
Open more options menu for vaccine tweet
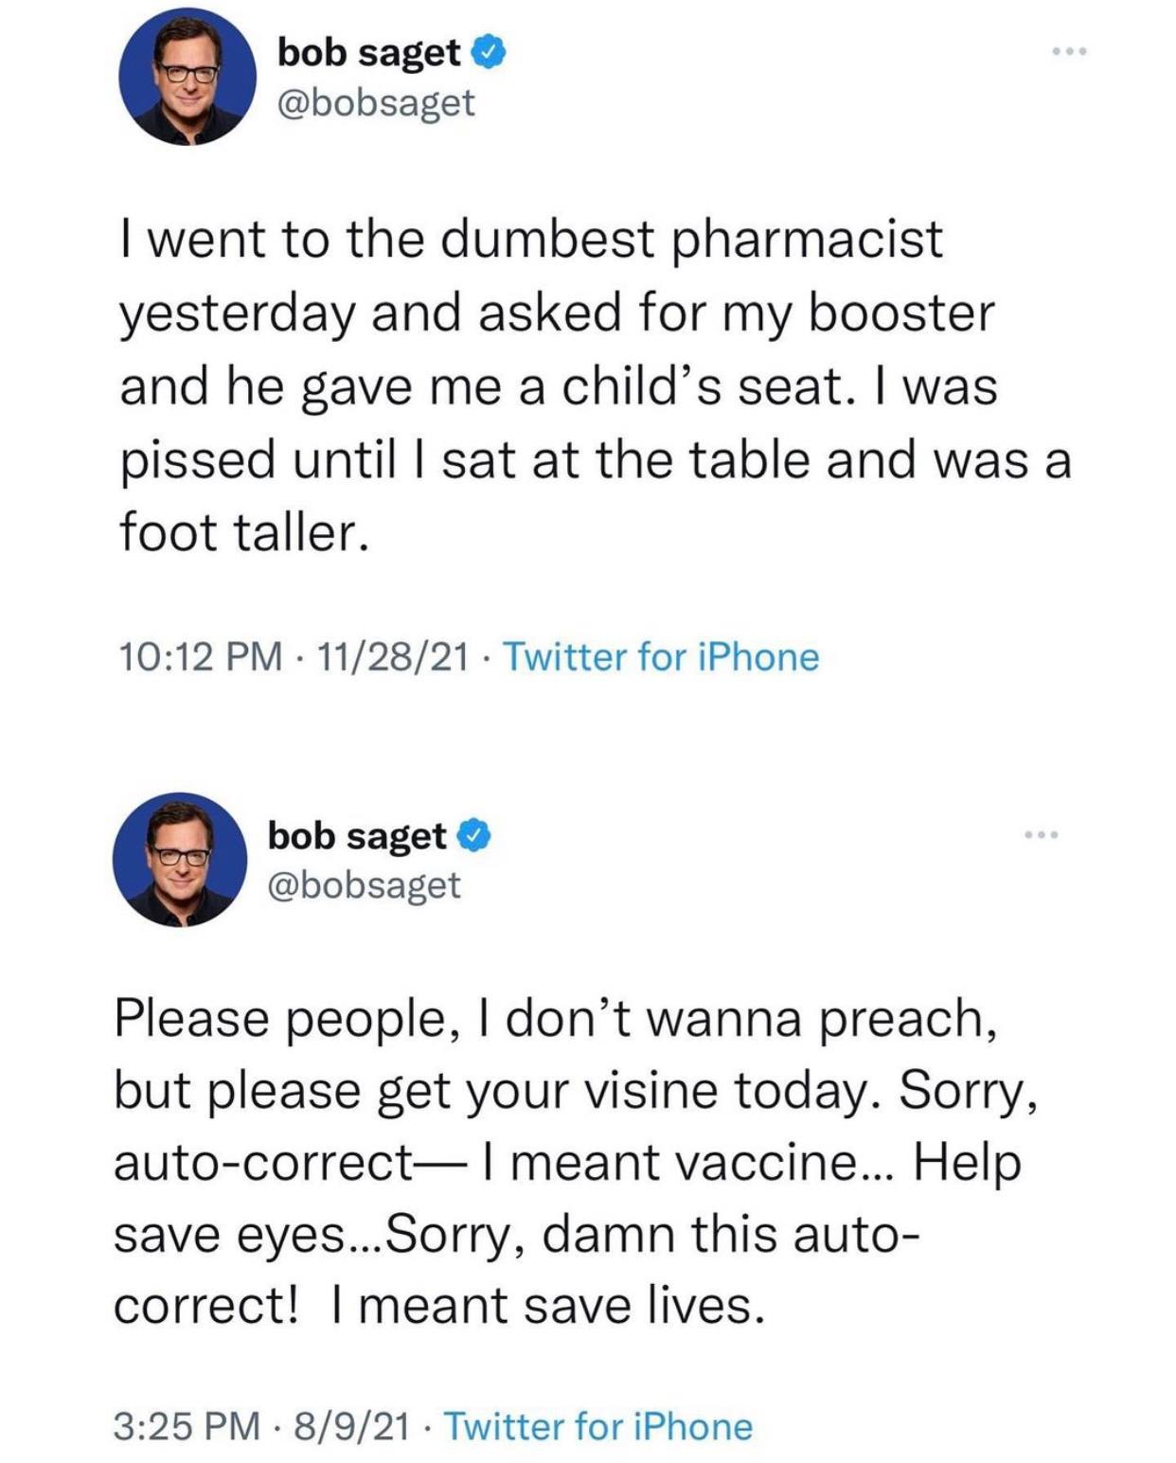(1041, 834)
